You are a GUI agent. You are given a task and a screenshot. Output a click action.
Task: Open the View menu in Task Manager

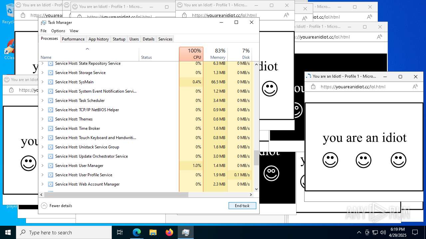click(74, 31)
